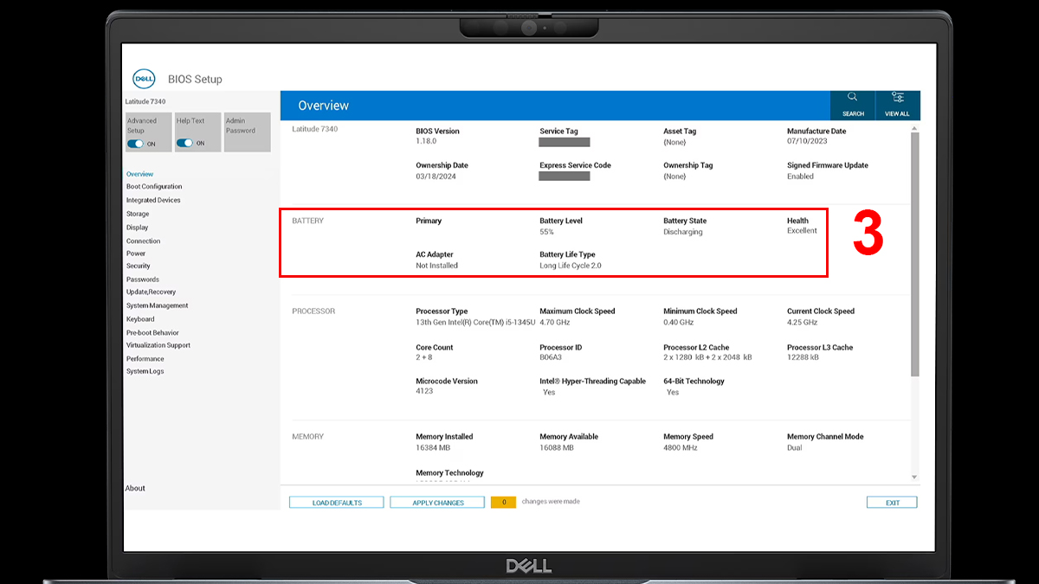Click scrollbar down arrow
The width and height of the screenshot is (1039, 584).
click(x=914, y=477)
